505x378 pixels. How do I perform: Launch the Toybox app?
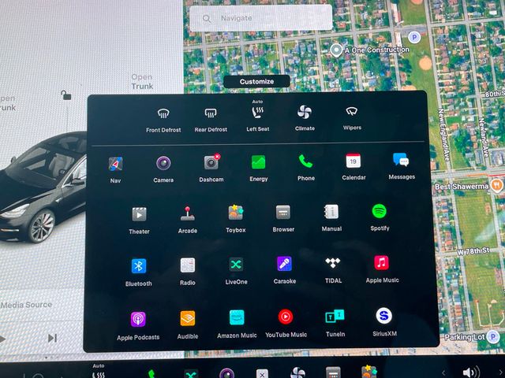pos(235,213)
